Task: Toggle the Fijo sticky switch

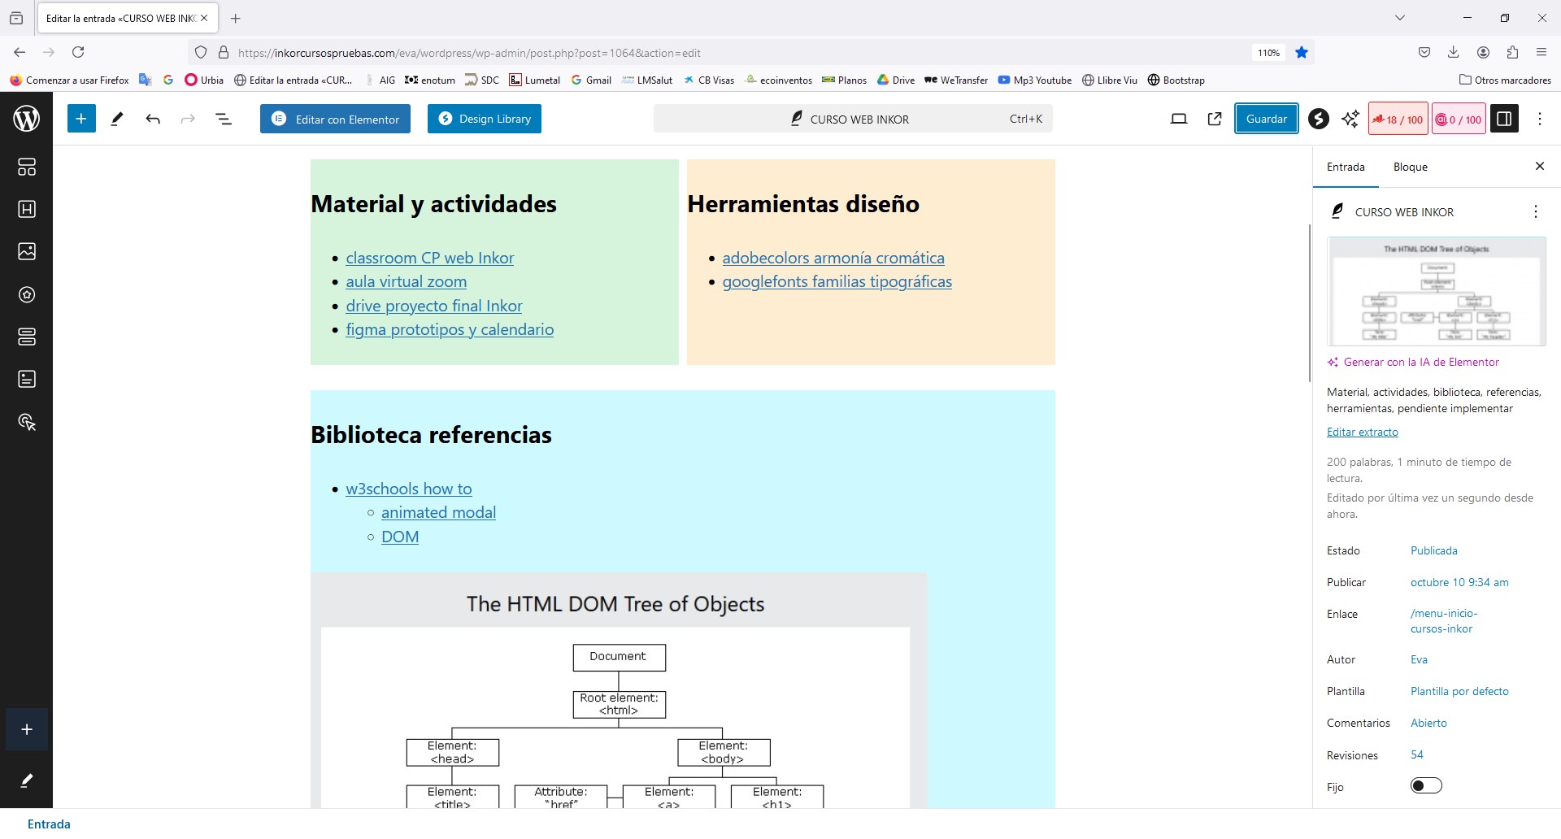Action: click(x=1426, y=785)
